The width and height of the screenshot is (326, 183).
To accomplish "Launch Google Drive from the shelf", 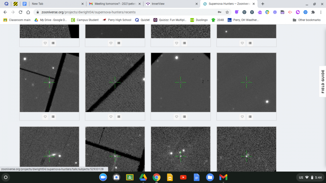I will (x=143, y=177).
